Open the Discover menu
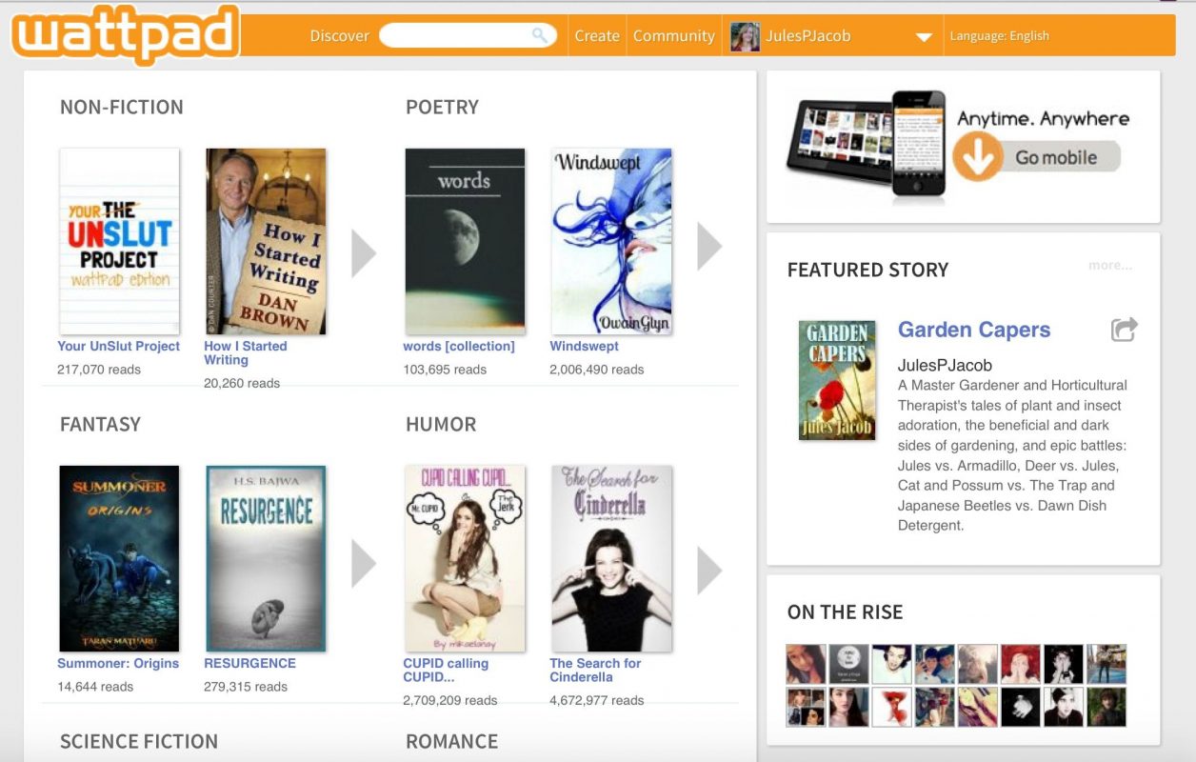Screen dimensions: 1196x762 coord(339,36)
